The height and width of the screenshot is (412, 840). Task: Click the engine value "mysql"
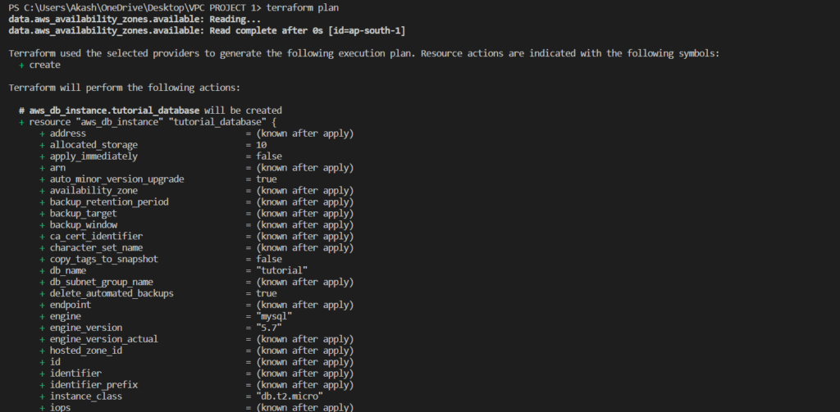(274, 316)
